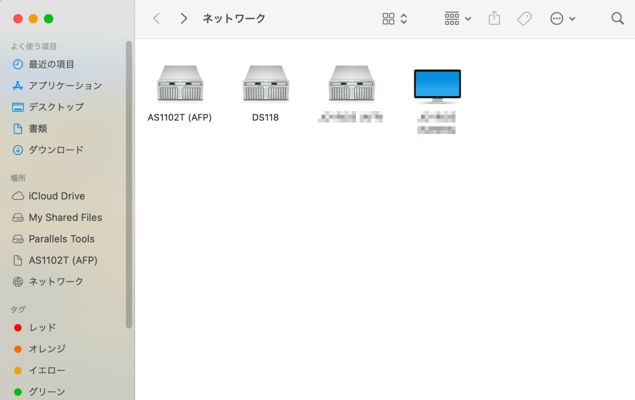Click the drive icon beside My Shared Files
This screenshot has height=400, width=635.
pyautogui.click(x=18, y=218)
